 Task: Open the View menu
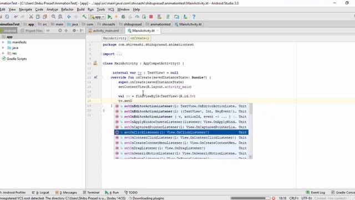(12, 9)
